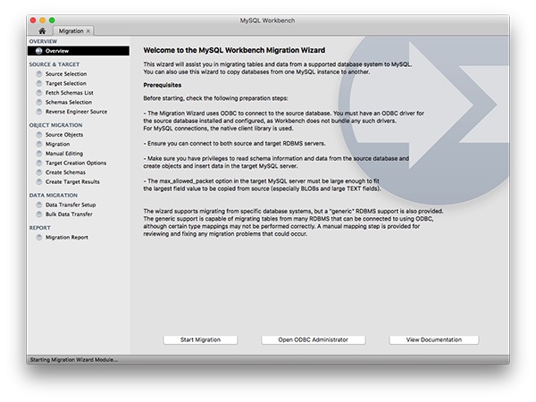The height and width of the screenshot is (402, 536).
Task: Click the Migration step bullet icon
Action: point(39,144)
